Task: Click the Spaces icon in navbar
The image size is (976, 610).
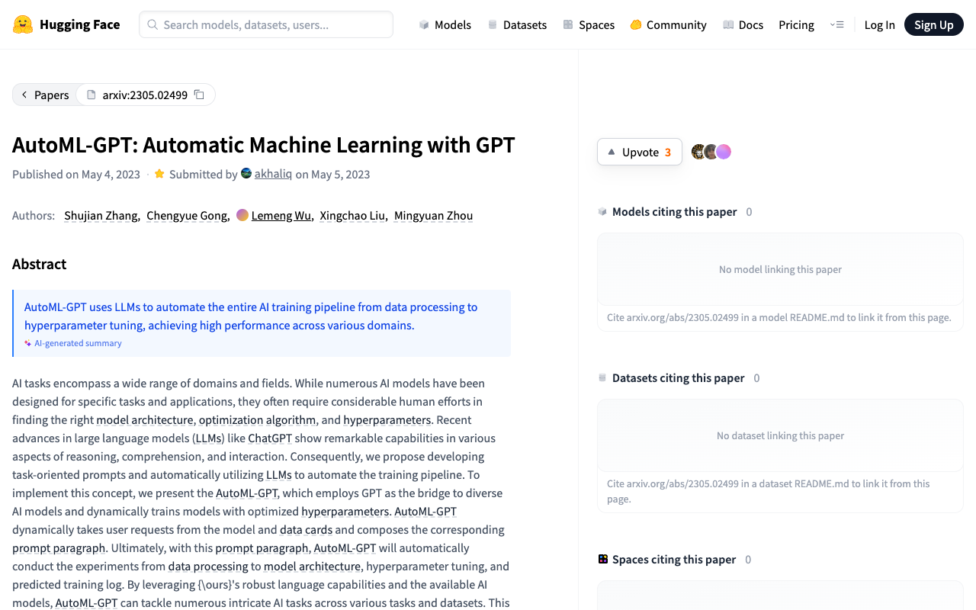Action: (x=568, y=24)
